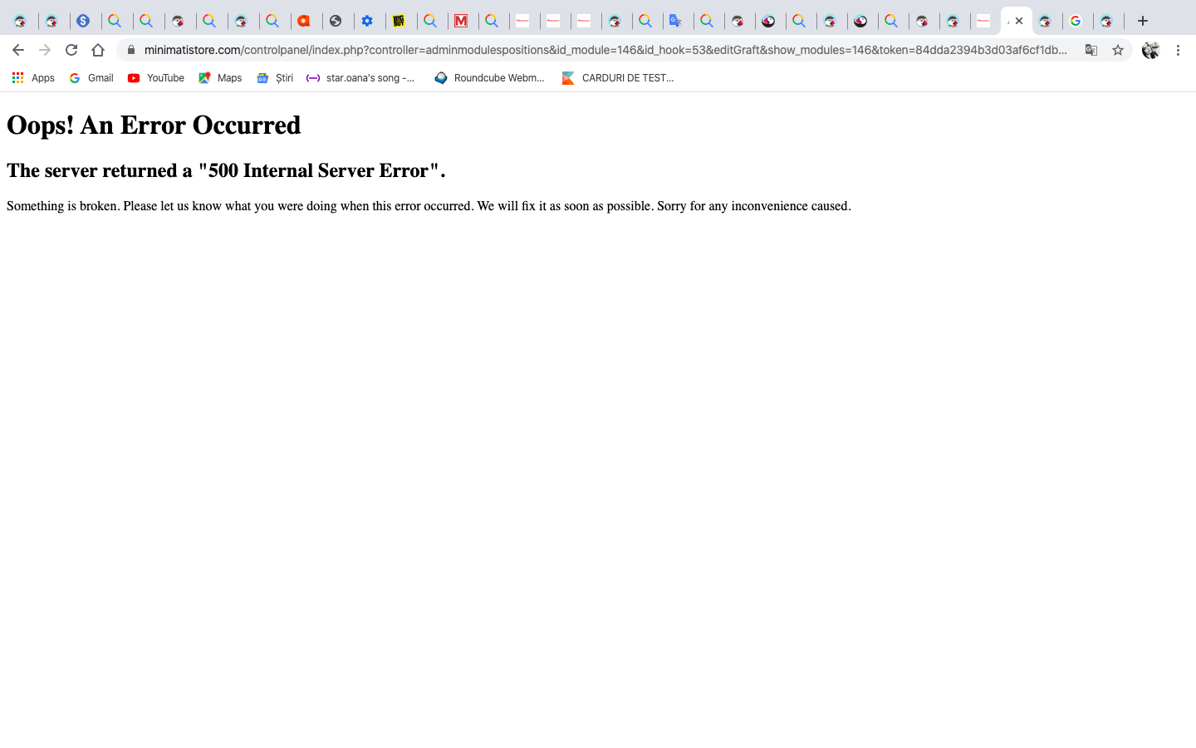Click the 'Oops! An Error Occurred' heading
This screenshot has height=748, width=1196.
154,125
